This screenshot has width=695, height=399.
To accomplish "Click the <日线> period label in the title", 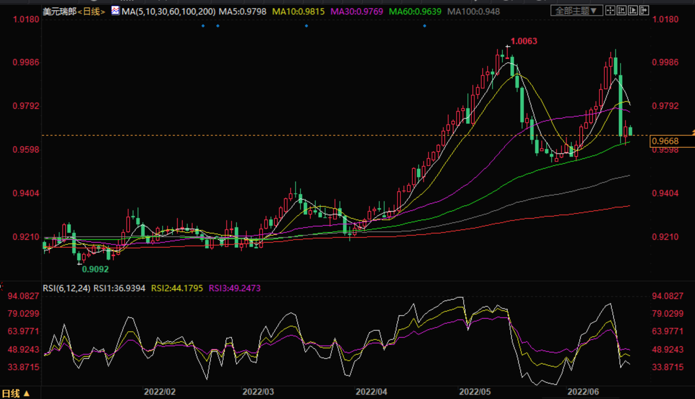I will point(91,11).
